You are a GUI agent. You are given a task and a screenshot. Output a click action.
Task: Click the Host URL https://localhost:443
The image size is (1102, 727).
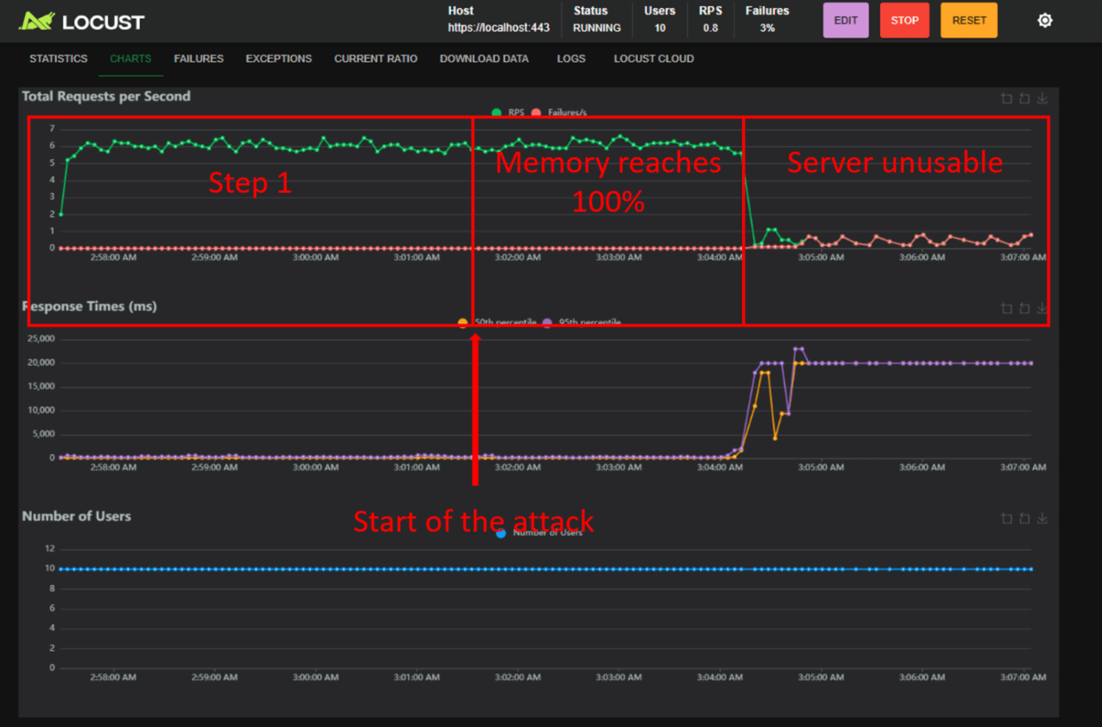pyautogui.click(x=499, y=28)
